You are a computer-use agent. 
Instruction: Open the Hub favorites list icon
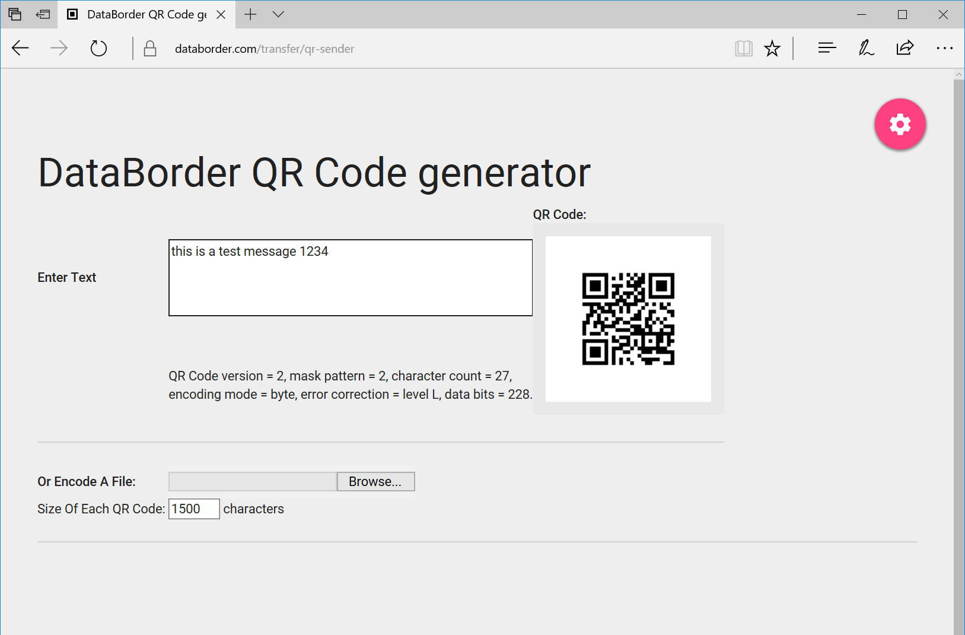tap(827, 49)
